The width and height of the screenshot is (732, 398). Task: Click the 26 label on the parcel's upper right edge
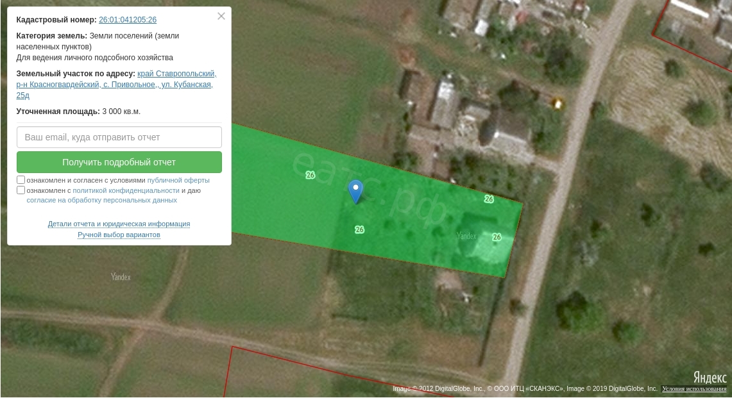tap(489, 199)
